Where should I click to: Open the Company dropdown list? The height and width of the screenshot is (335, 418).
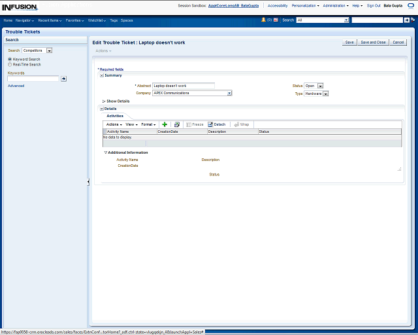click(229, 93)
